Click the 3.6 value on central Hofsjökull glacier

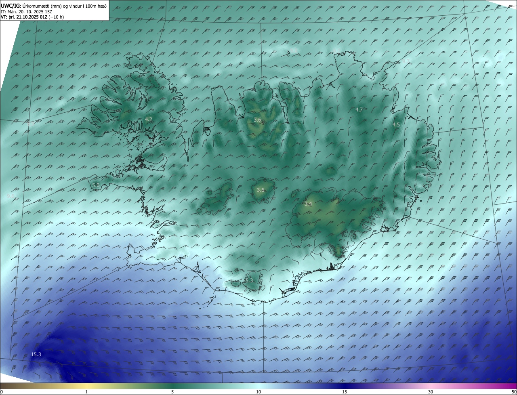point(261,190)
